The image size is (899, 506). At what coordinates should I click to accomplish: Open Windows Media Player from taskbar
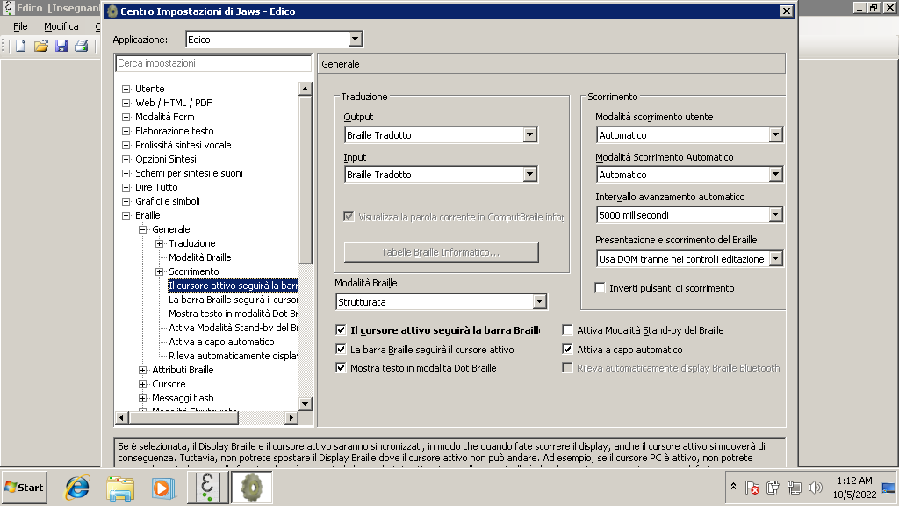[x=163, y=488]
